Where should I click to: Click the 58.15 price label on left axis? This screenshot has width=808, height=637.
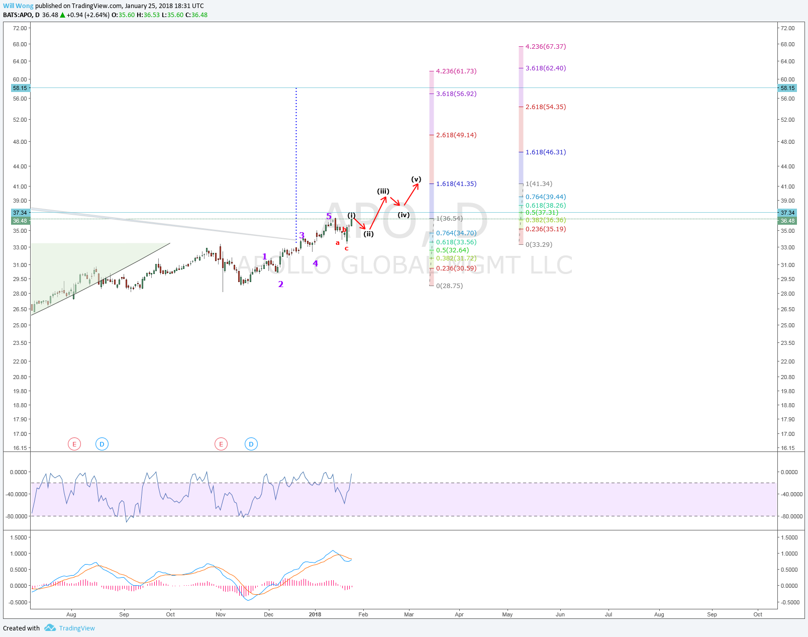(20, 88)
